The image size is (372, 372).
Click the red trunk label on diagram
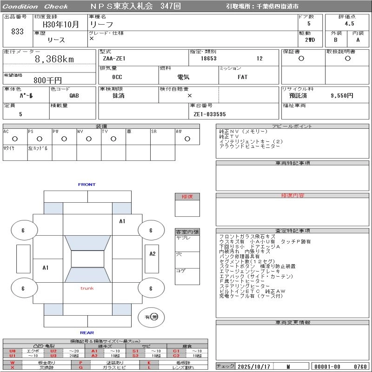[x=87, y=288]
